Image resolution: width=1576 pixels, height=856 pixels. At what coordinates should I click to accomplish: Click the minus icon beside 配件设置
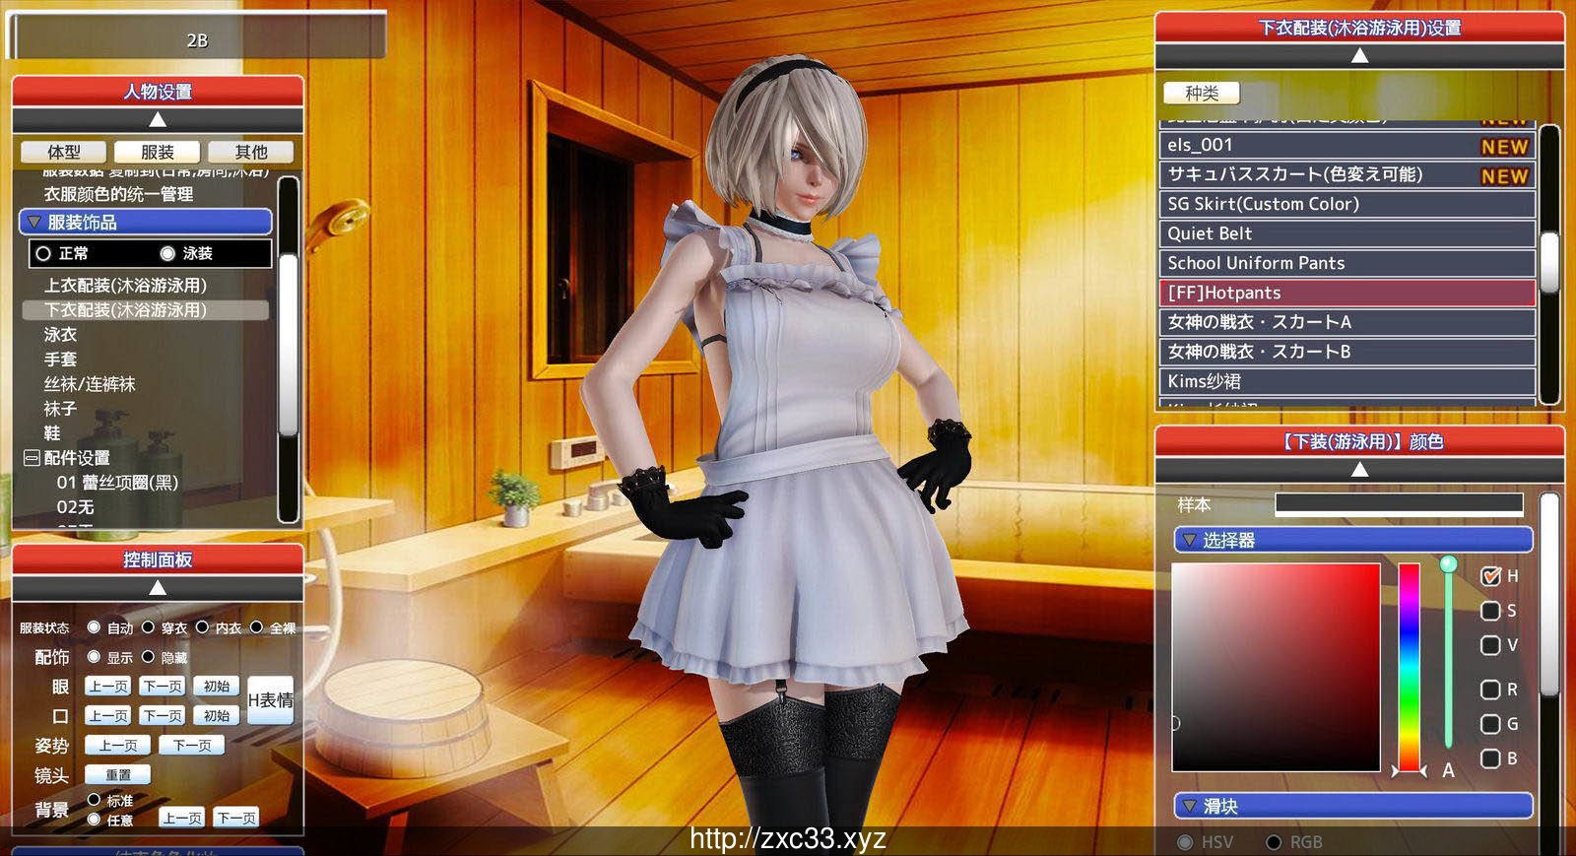[32, 458]
